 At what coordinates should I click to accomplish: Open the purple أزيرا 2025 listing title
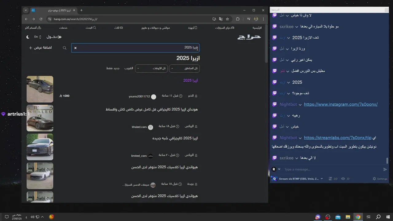pyautogui.click(x=190, y=80)
